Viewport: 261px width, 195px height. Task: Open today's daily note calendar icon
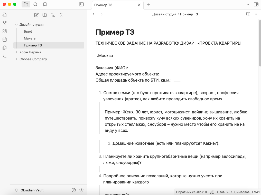tap(4, 40)
